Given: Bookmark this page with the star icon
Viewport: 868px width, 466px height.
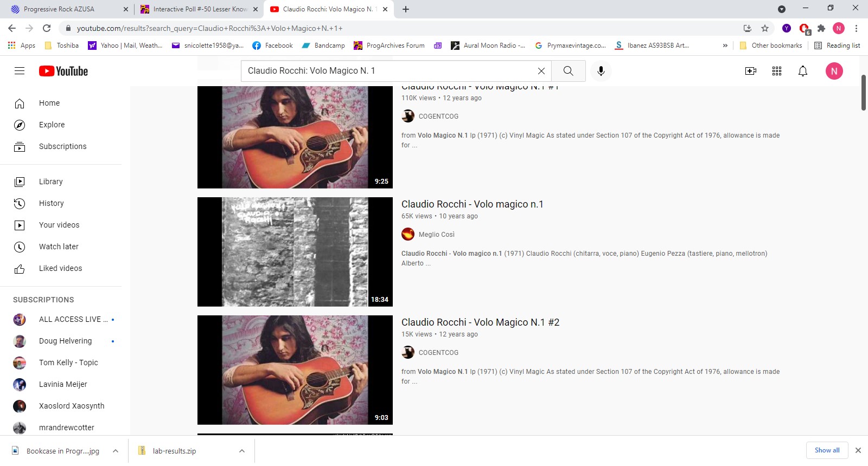Looking at the screenshot, I should (x=765, y=28).
